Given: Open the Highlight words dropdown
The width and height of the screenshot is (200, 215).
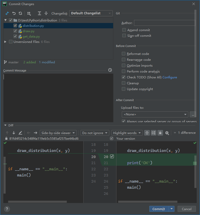Looking at the screenshot, I should 127,133.
